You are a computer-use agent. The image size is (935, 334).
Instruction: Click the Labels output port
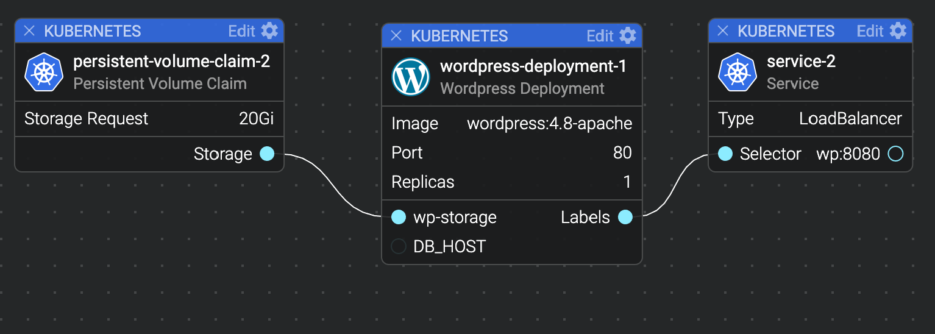(x=625, y=217)
